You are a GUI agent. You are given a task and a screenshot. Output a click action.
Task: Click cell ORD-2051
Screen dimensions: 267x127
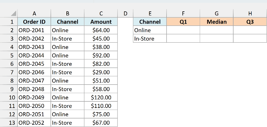(x=34, y=114)
